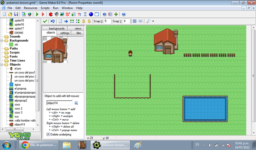Screen dimensions: 256x150
Task: Open Game Information with blue i icon
Action: 104,15
